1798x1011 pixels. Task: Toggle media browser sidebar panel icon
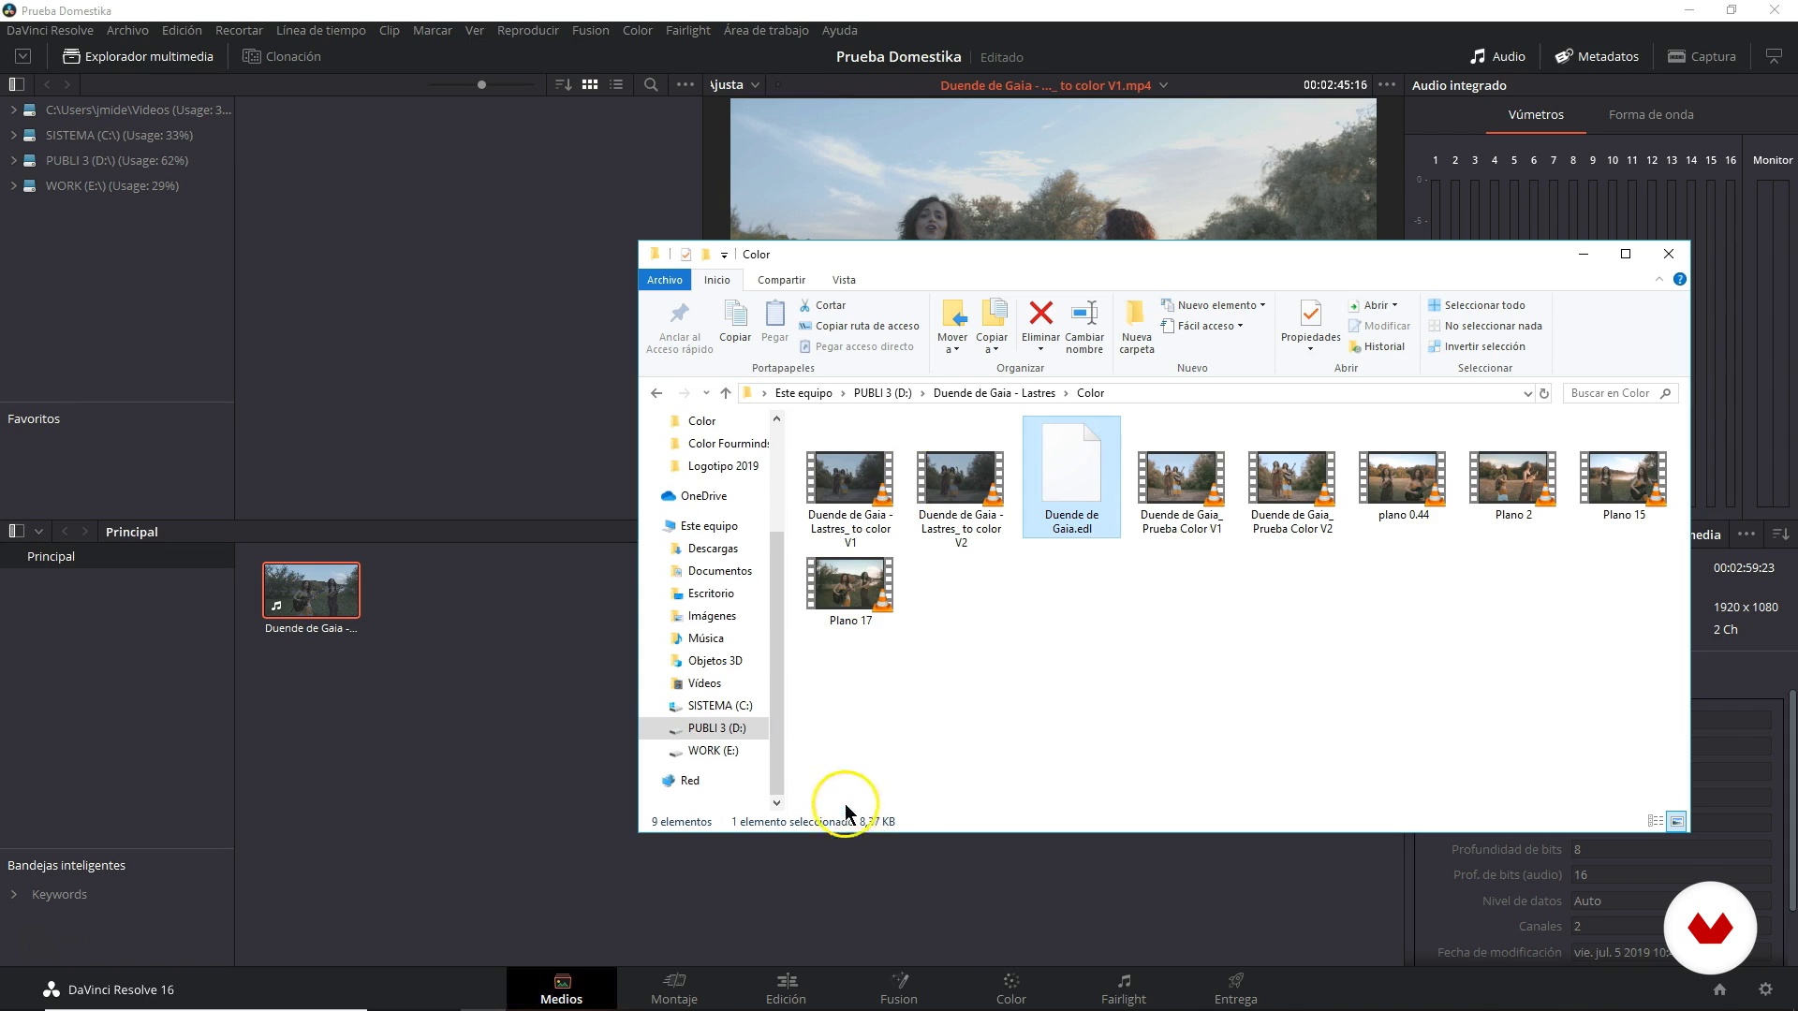(x=16, y=84)
